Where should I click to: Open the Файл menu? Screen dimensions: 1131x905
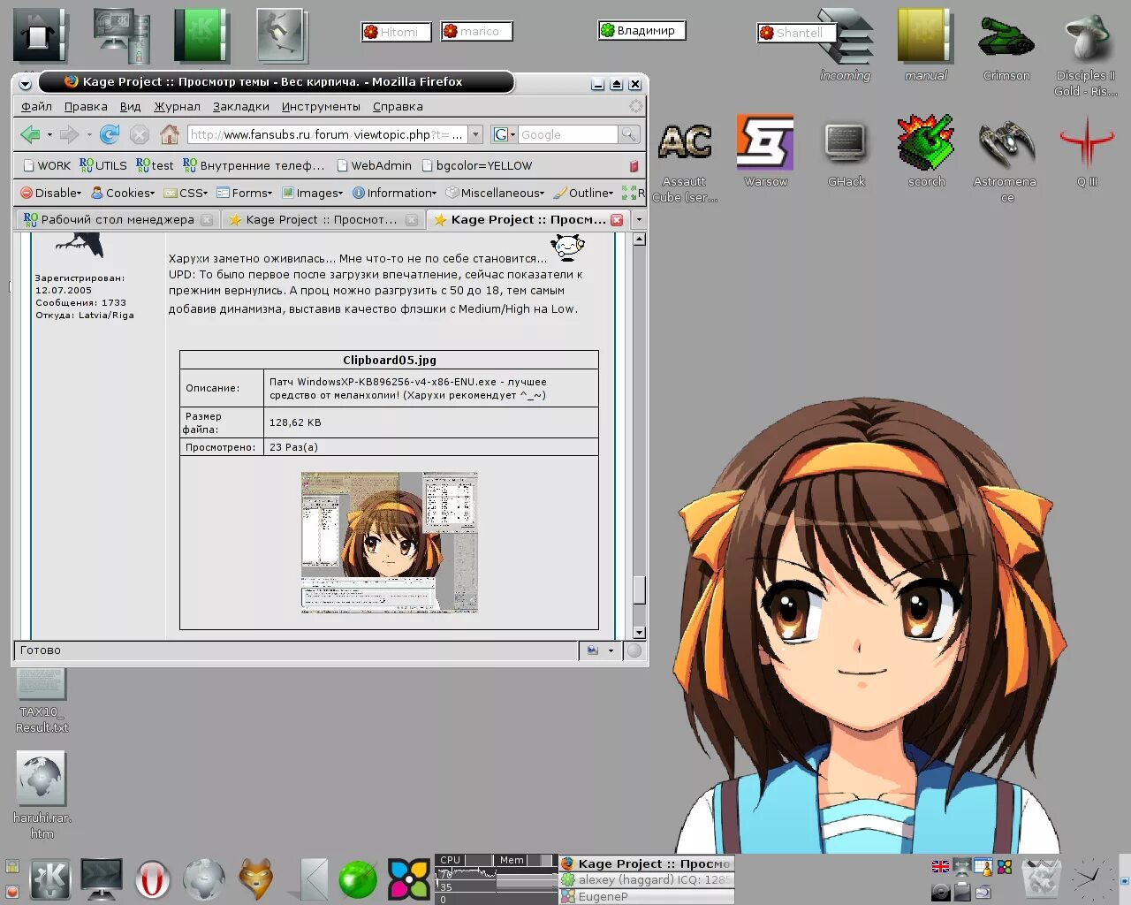tap(36, 106)
